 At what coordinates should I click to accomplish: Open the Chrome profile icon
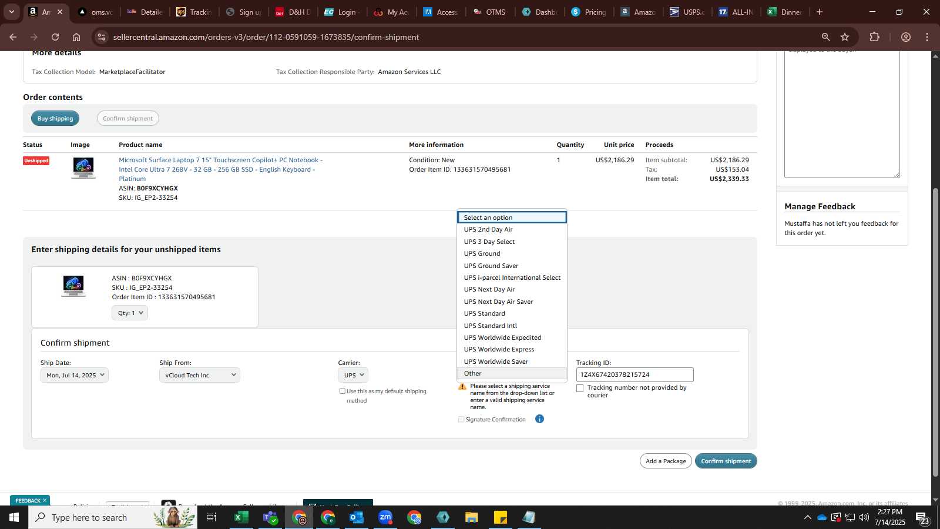coord(905,37)
